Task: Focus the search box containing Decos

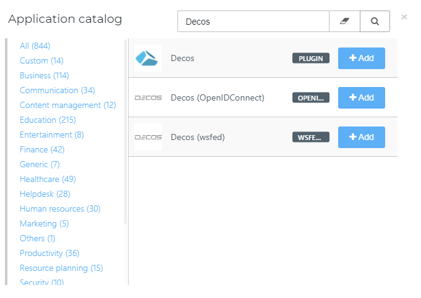Action: (253, 22)
